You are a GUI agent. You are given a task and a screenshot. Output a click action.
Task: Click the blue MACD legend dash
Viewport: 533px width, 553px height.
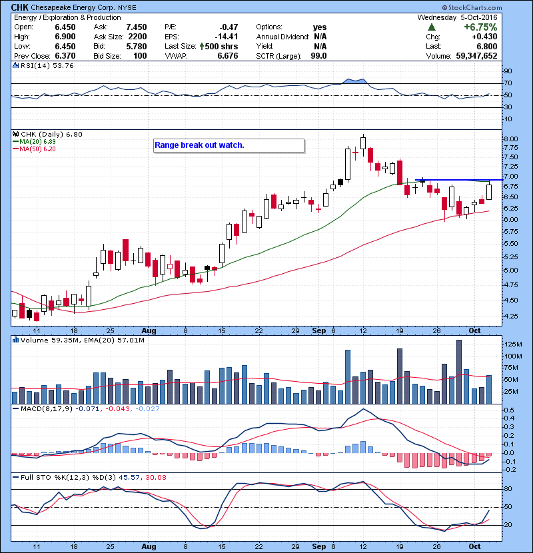click(x=15, y=409)
